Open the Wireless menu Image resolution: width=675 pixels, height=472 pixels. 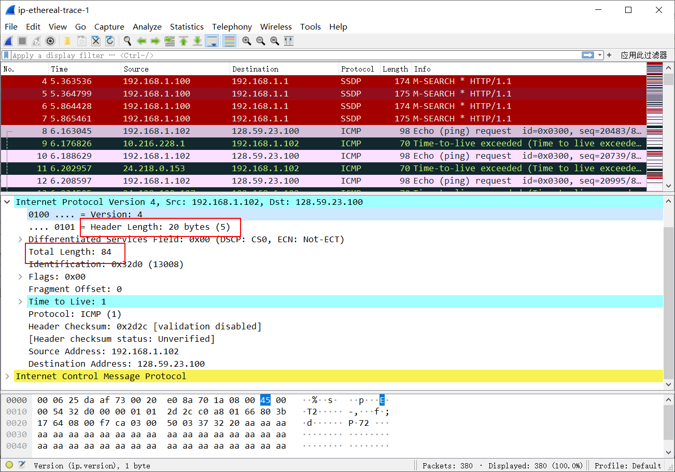coord(276,26)
